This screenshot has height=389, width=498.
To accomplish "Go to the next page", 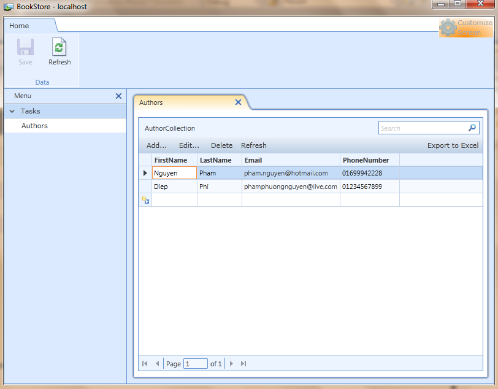I will coord(231,364).
